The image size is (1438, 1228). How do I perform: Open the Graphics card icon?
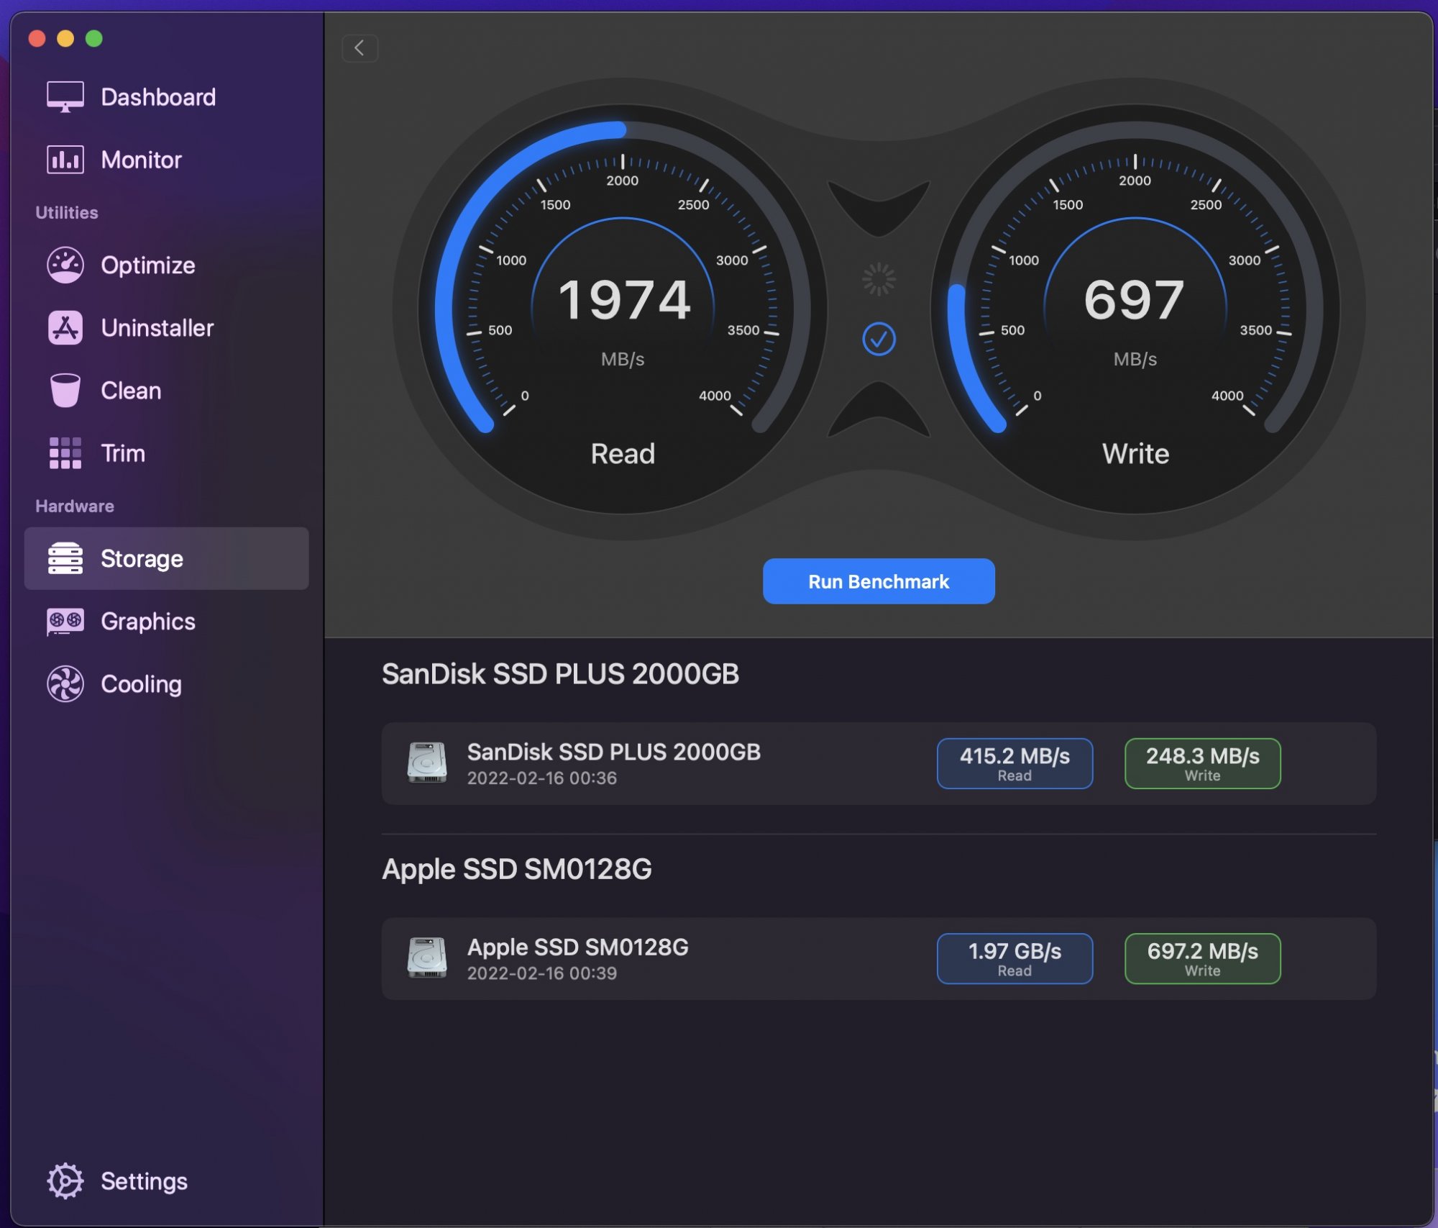pos(65,622)
